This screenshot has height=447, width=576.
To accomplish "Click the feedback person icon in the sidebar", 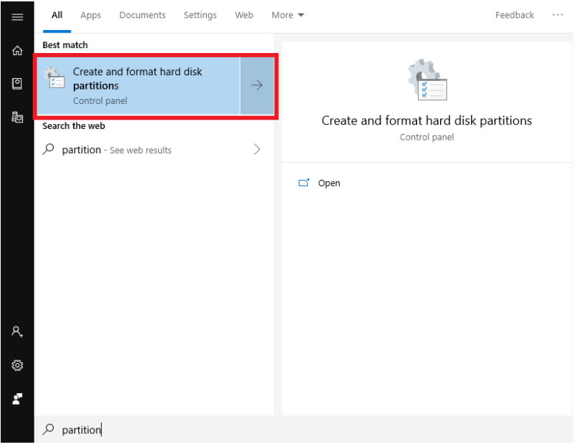I will (17, 399).
